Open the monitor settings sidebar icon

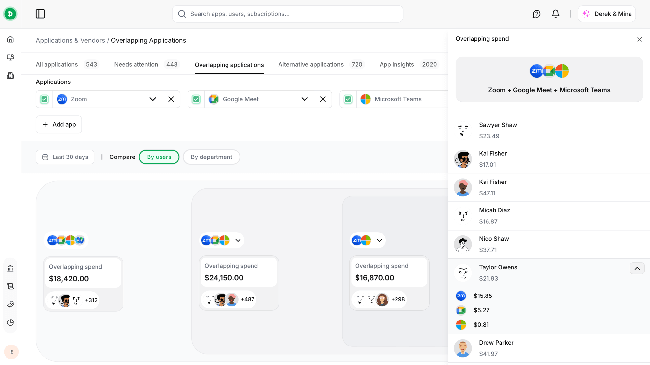pos(10,57)
